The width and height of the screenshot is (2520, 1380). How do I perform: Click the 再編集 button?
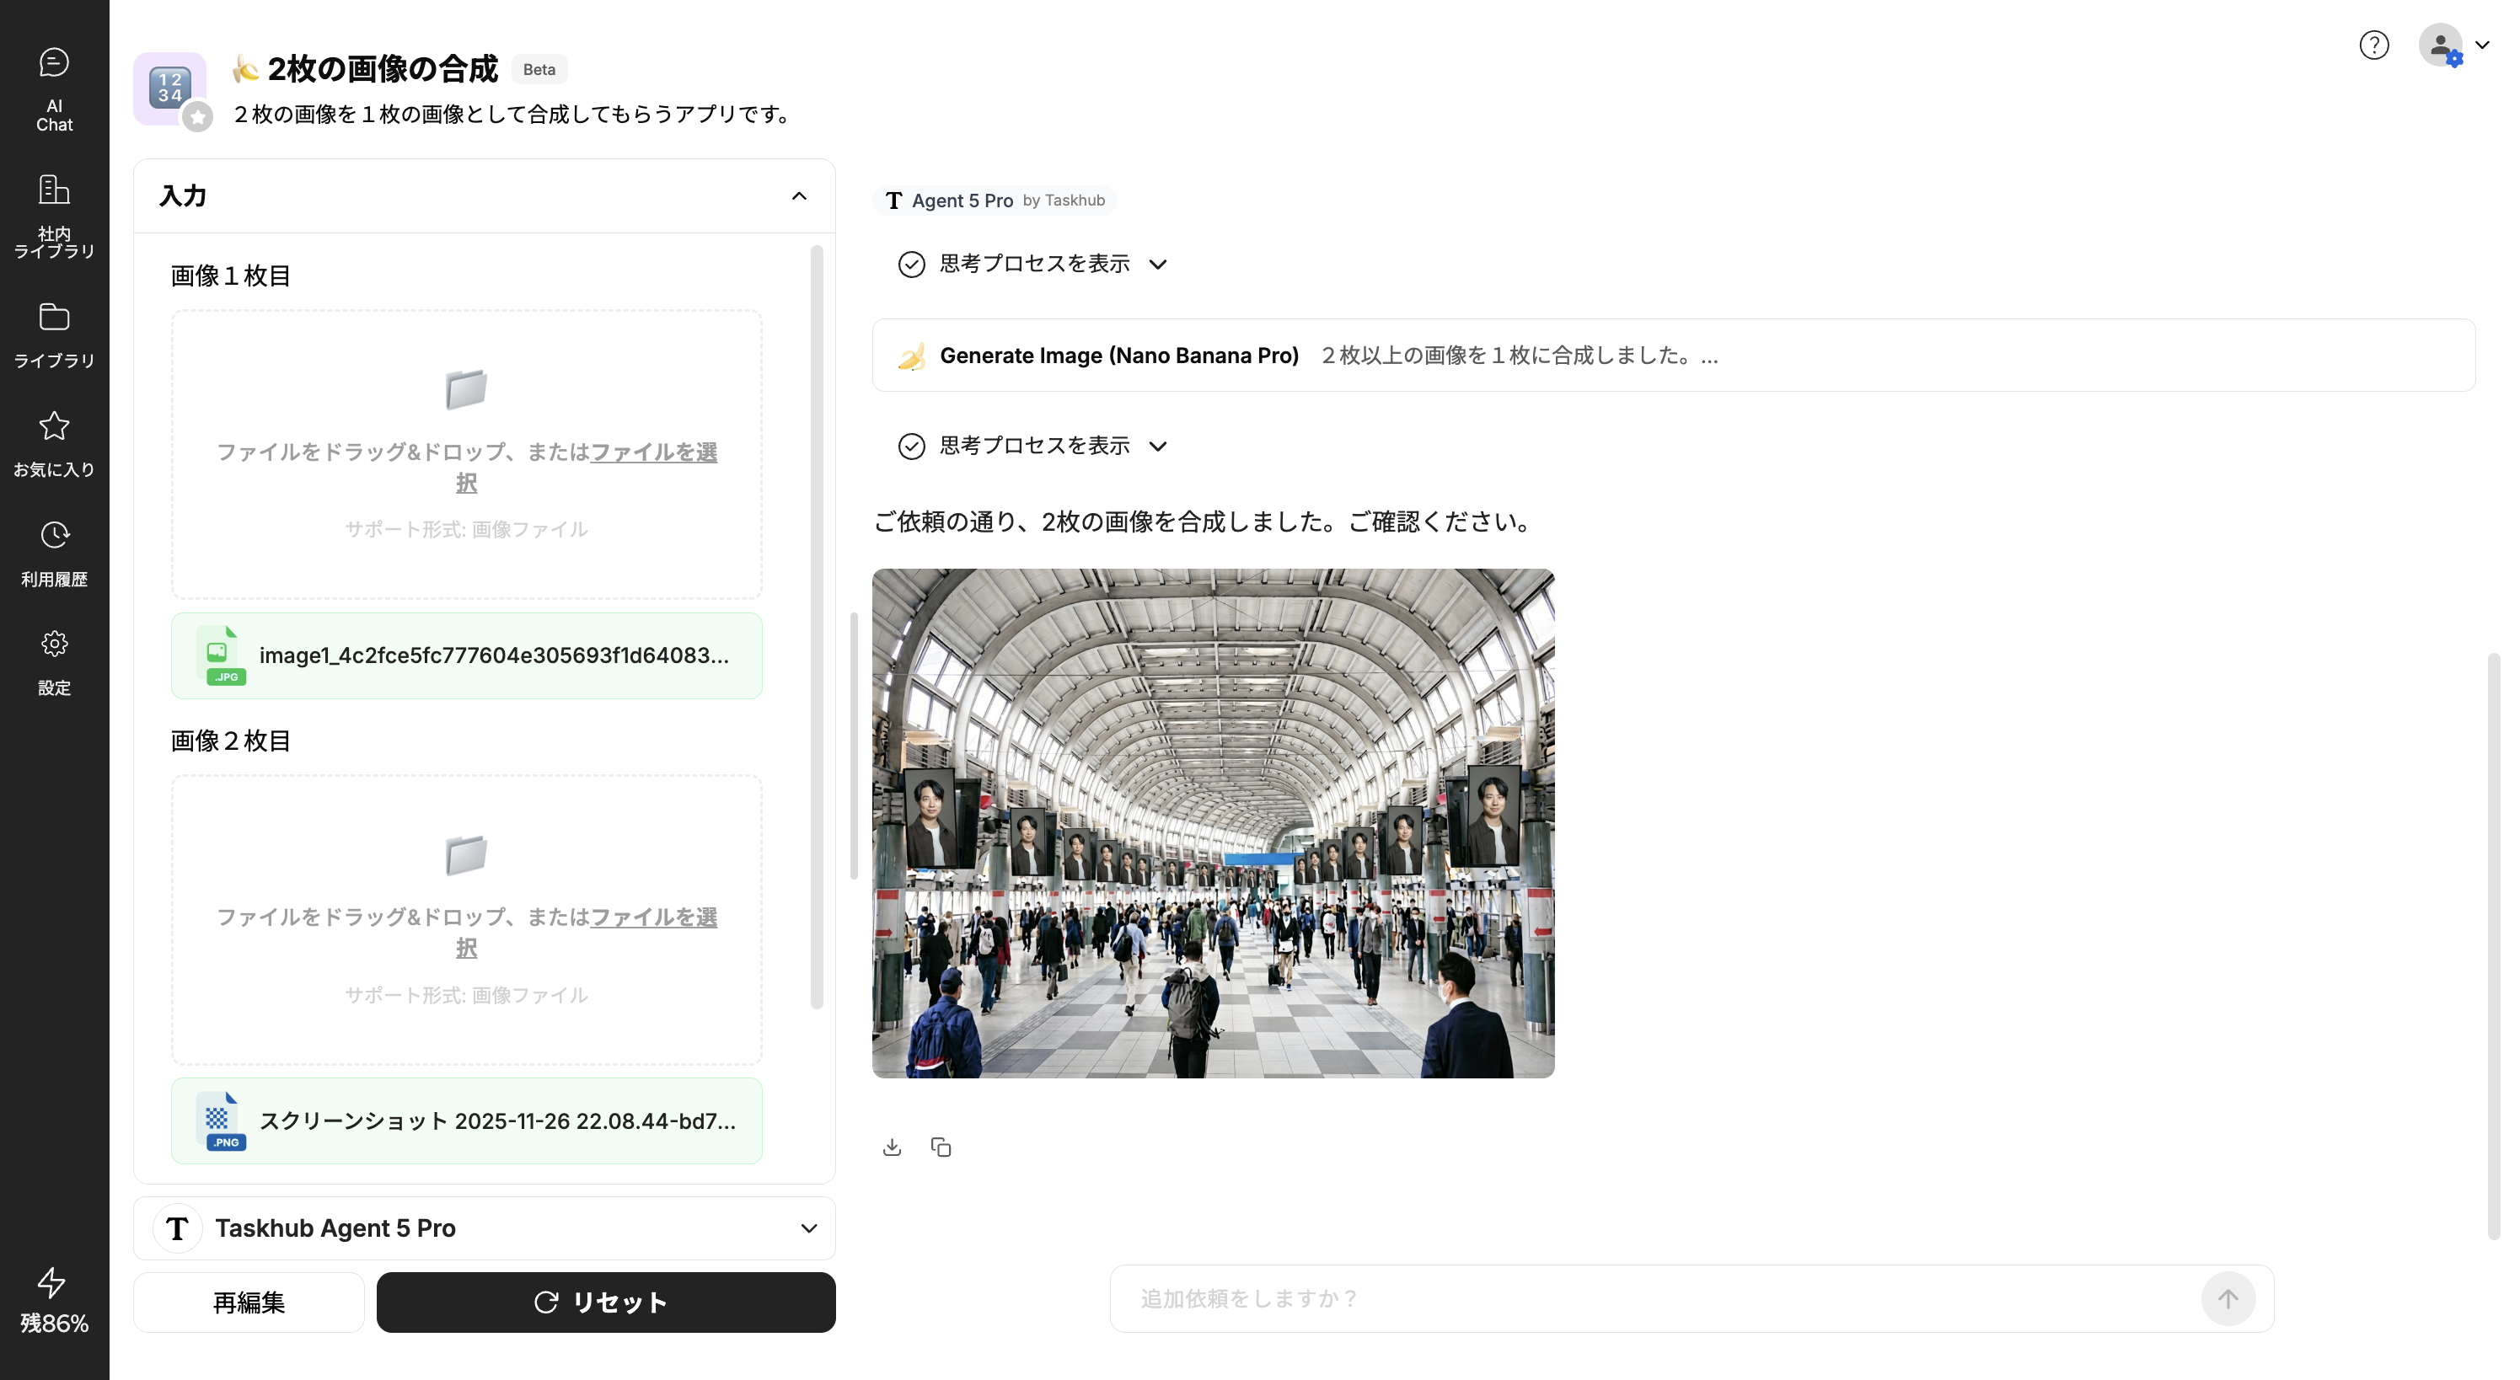249,1302
